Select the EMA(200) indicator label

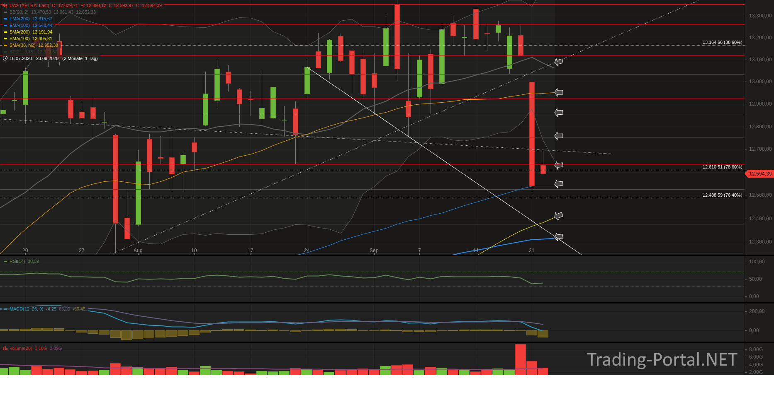click(x=19, y=19)
